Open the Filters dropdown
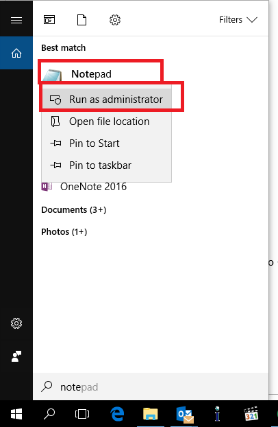The height and width of the screenshot is (427, 278). [x=238, y=20]
